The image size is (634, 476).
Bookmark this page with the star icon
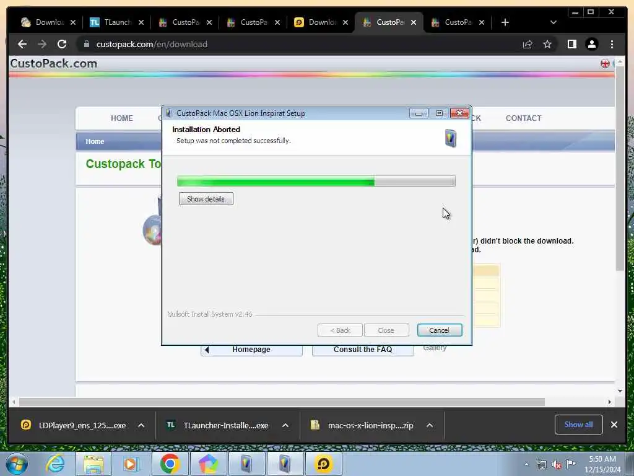tap(547, 44)
